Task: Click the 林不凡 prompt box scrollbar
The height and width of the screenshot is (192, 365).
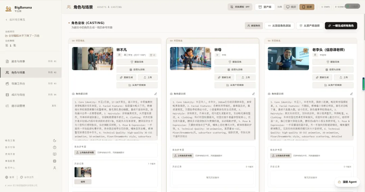Action: 157,117
